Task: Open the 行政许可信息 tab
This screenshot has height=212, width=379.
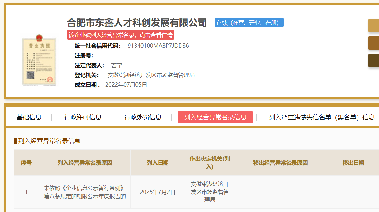Action: 83,117
